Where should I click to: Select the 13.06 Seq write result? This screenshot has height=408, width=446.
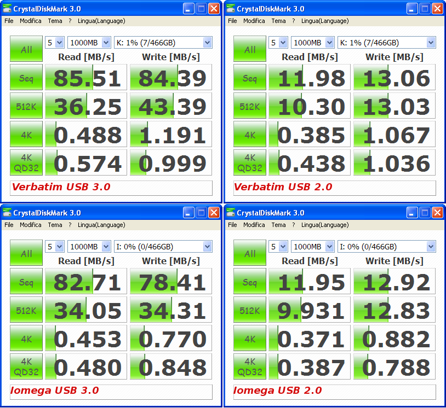coord(394,77)
